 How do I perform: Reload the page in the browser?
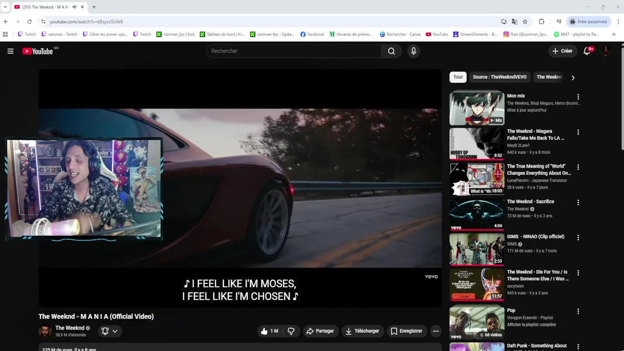pyautogui.click(x=29, y=21)
